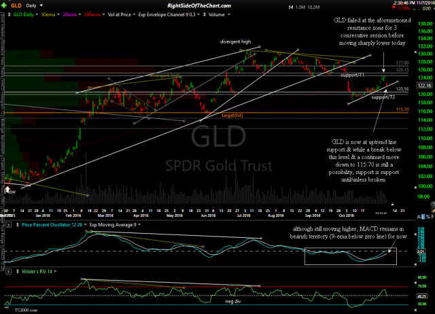Click the up-down arrows beside Volume

coord(205,14)
